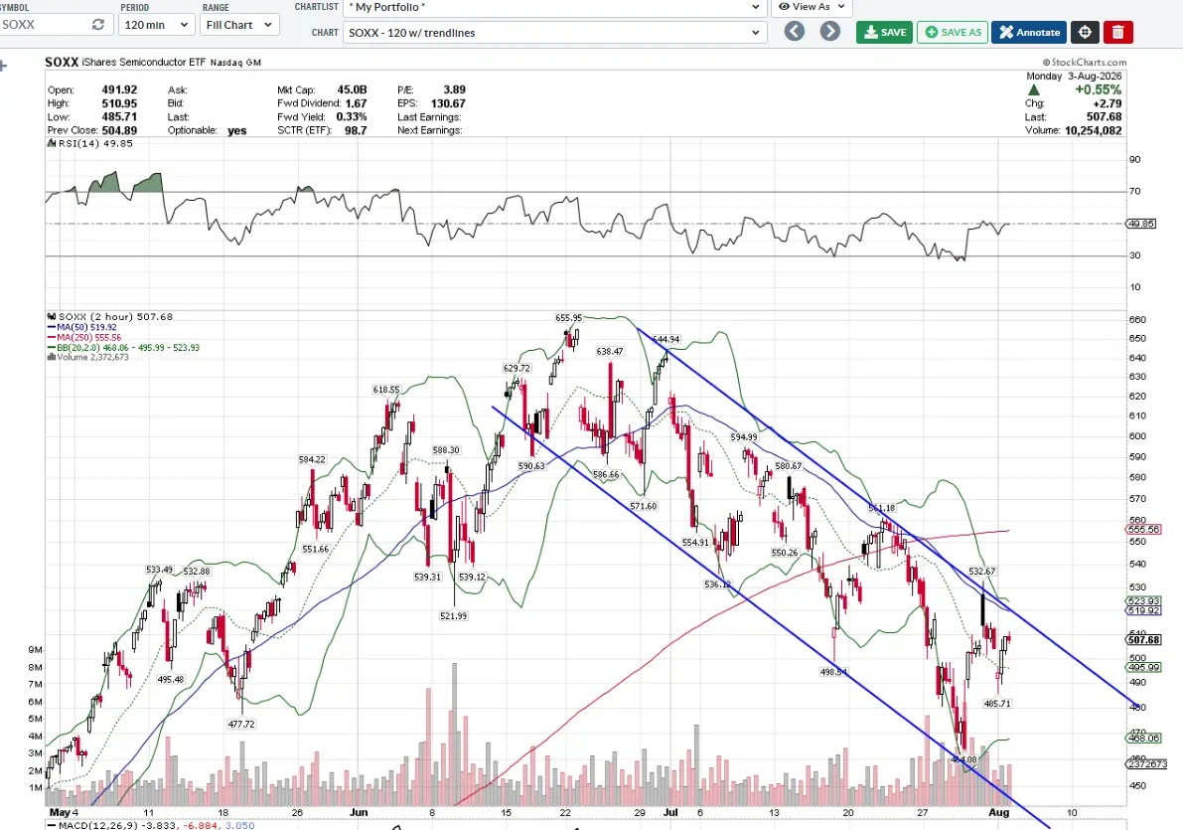Viewport: 1183px width, 830px height.
Task: Open the My Portfolio chartlist dropdown
Action: click(x=554, y=7)
